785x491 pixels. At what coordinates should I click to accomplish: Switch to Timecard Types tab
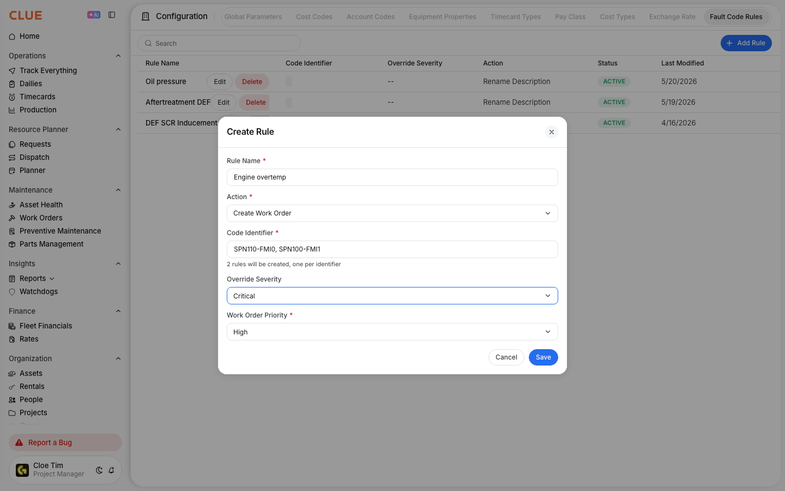[516, 17]
